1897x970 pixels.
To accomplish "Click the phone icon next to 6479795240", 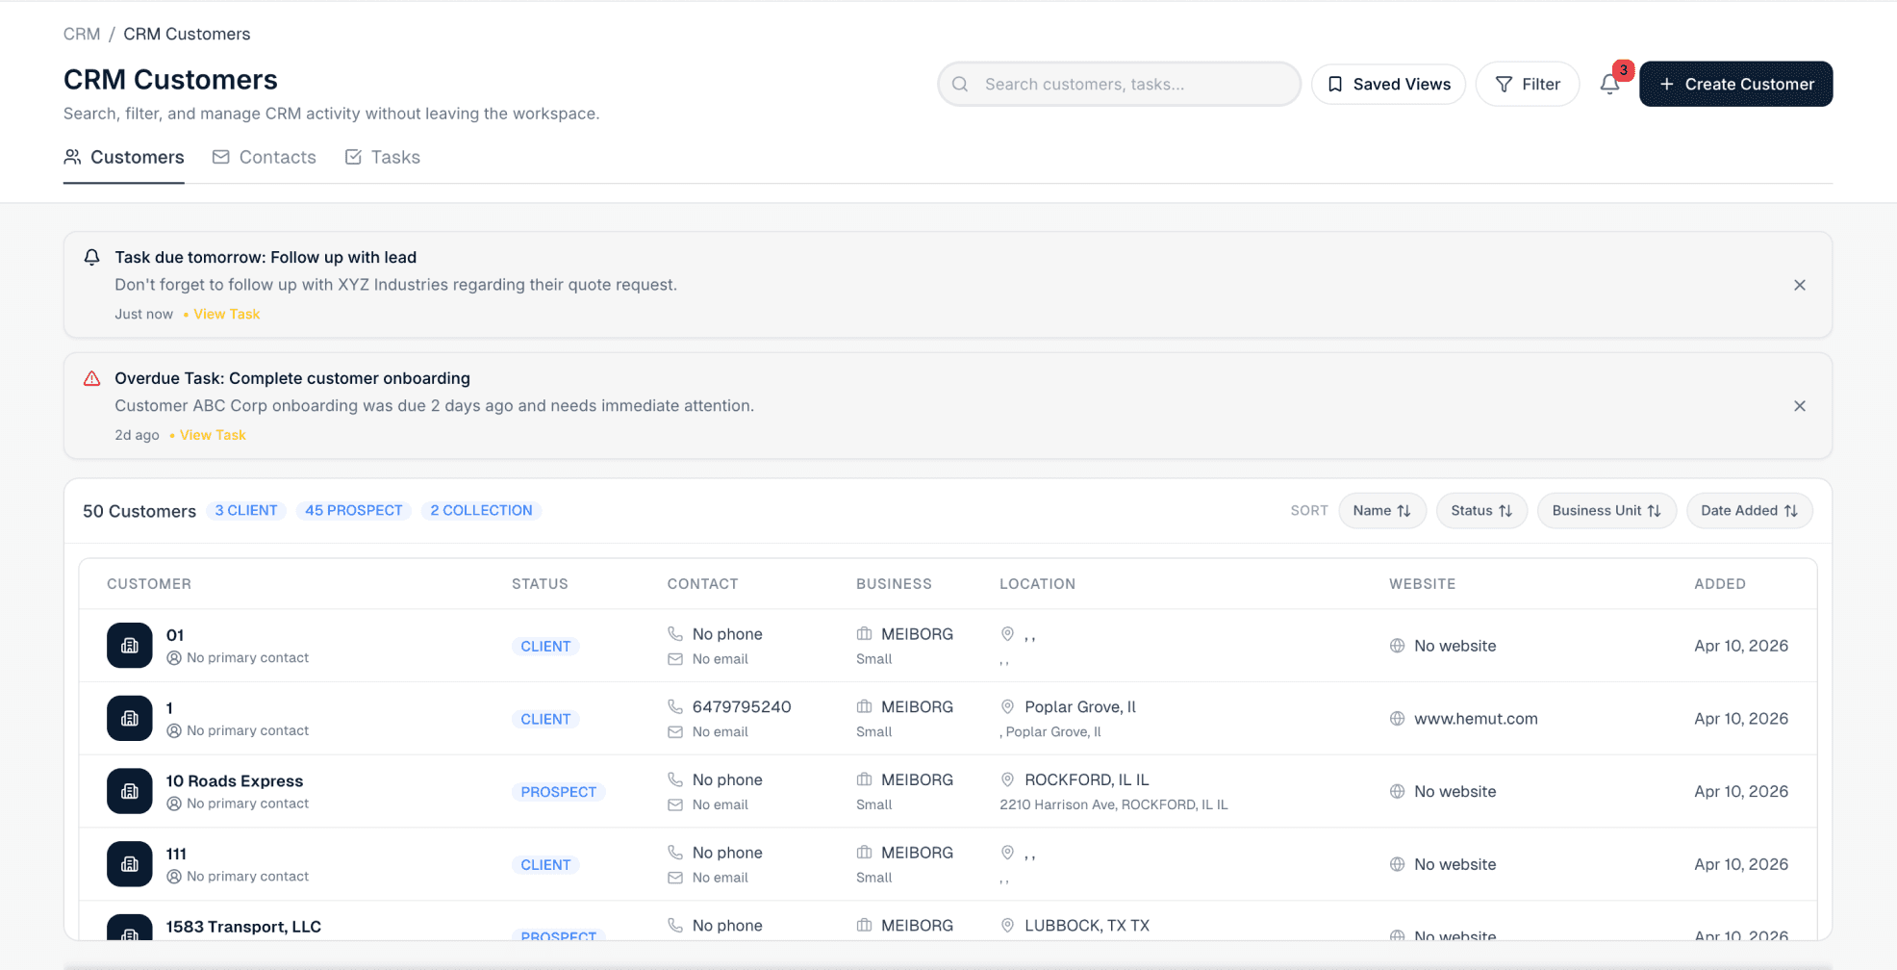I will pyautogui.click(x=675, y=707).
